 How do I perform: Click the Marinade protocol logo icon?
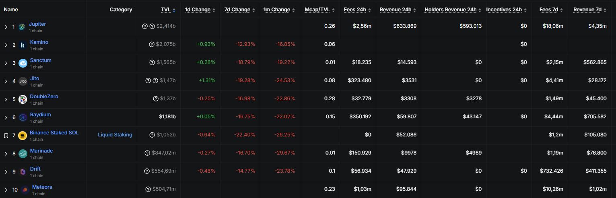click(x=23, y=154)
